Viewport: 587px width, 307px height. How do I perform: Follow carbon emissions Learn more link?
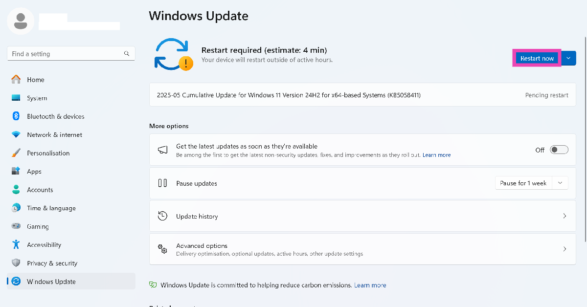370,285
